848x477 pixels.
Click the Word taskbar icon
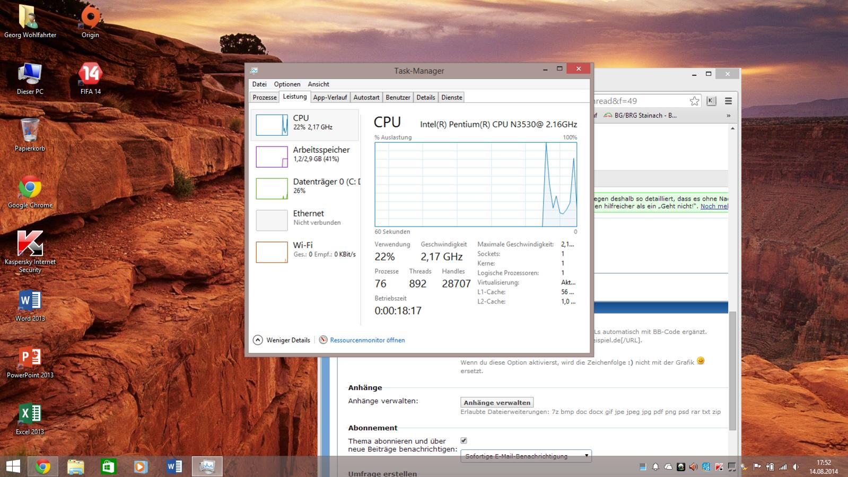[173, 466]
